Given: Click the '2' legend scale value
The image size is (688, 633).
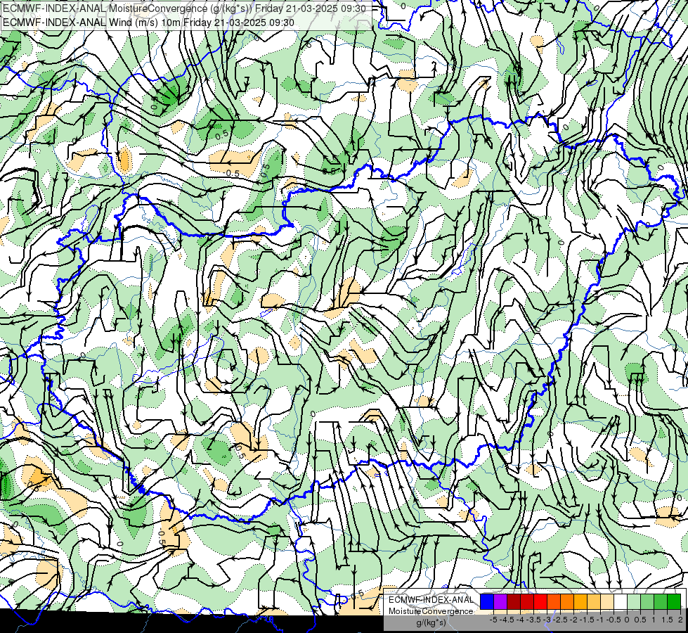Looking at the screenshot, I should 680,620.
